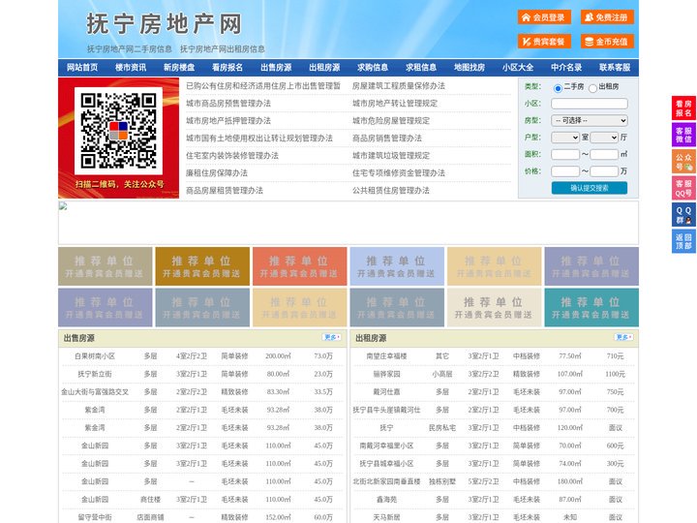This screenshot has height=523, width=697.
Task: Open the 抚宁新立街 sale listing
Action: 95,374
